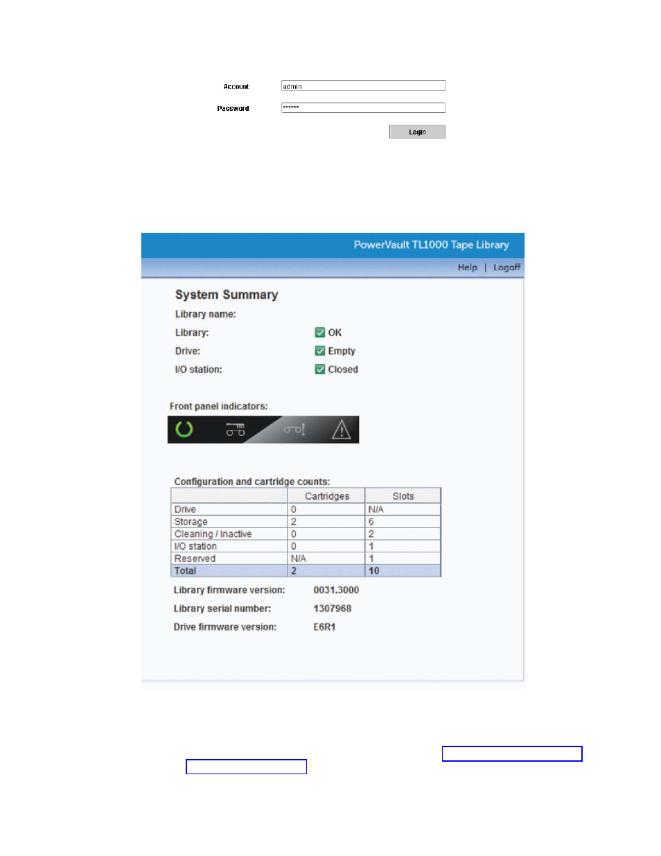Viewport: 661px width, 856px height.
Task: Click the 'I/O station:' status label
Action: click(199, 369)
